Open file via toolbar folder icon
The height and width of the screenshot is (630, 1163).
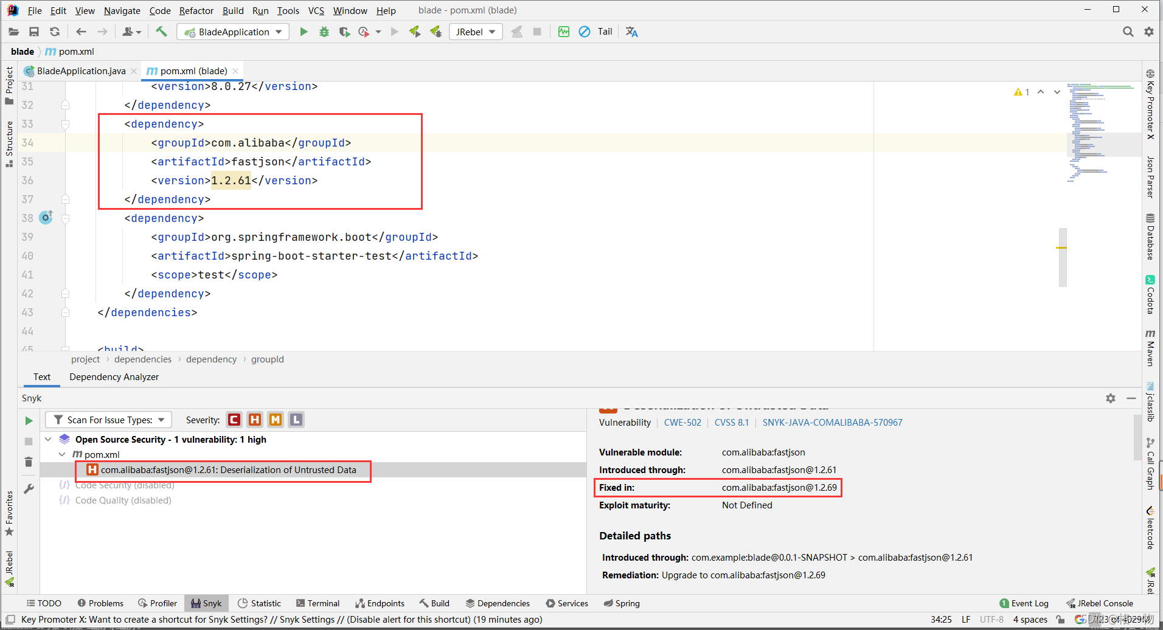(x=14, y=32)
